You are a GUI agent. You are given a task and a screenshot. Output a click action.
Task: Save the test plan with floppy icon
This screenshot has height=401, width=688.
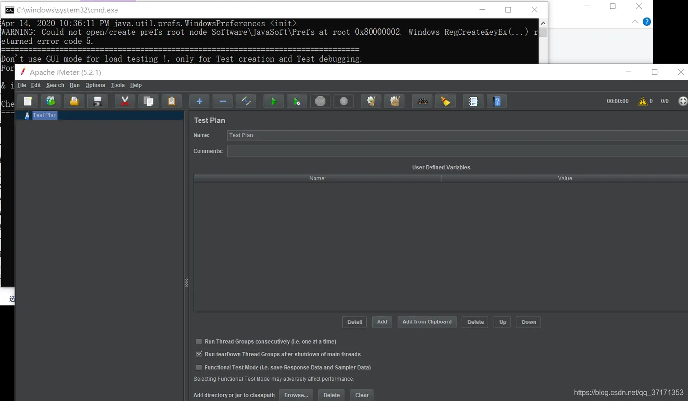coord(97,101)
